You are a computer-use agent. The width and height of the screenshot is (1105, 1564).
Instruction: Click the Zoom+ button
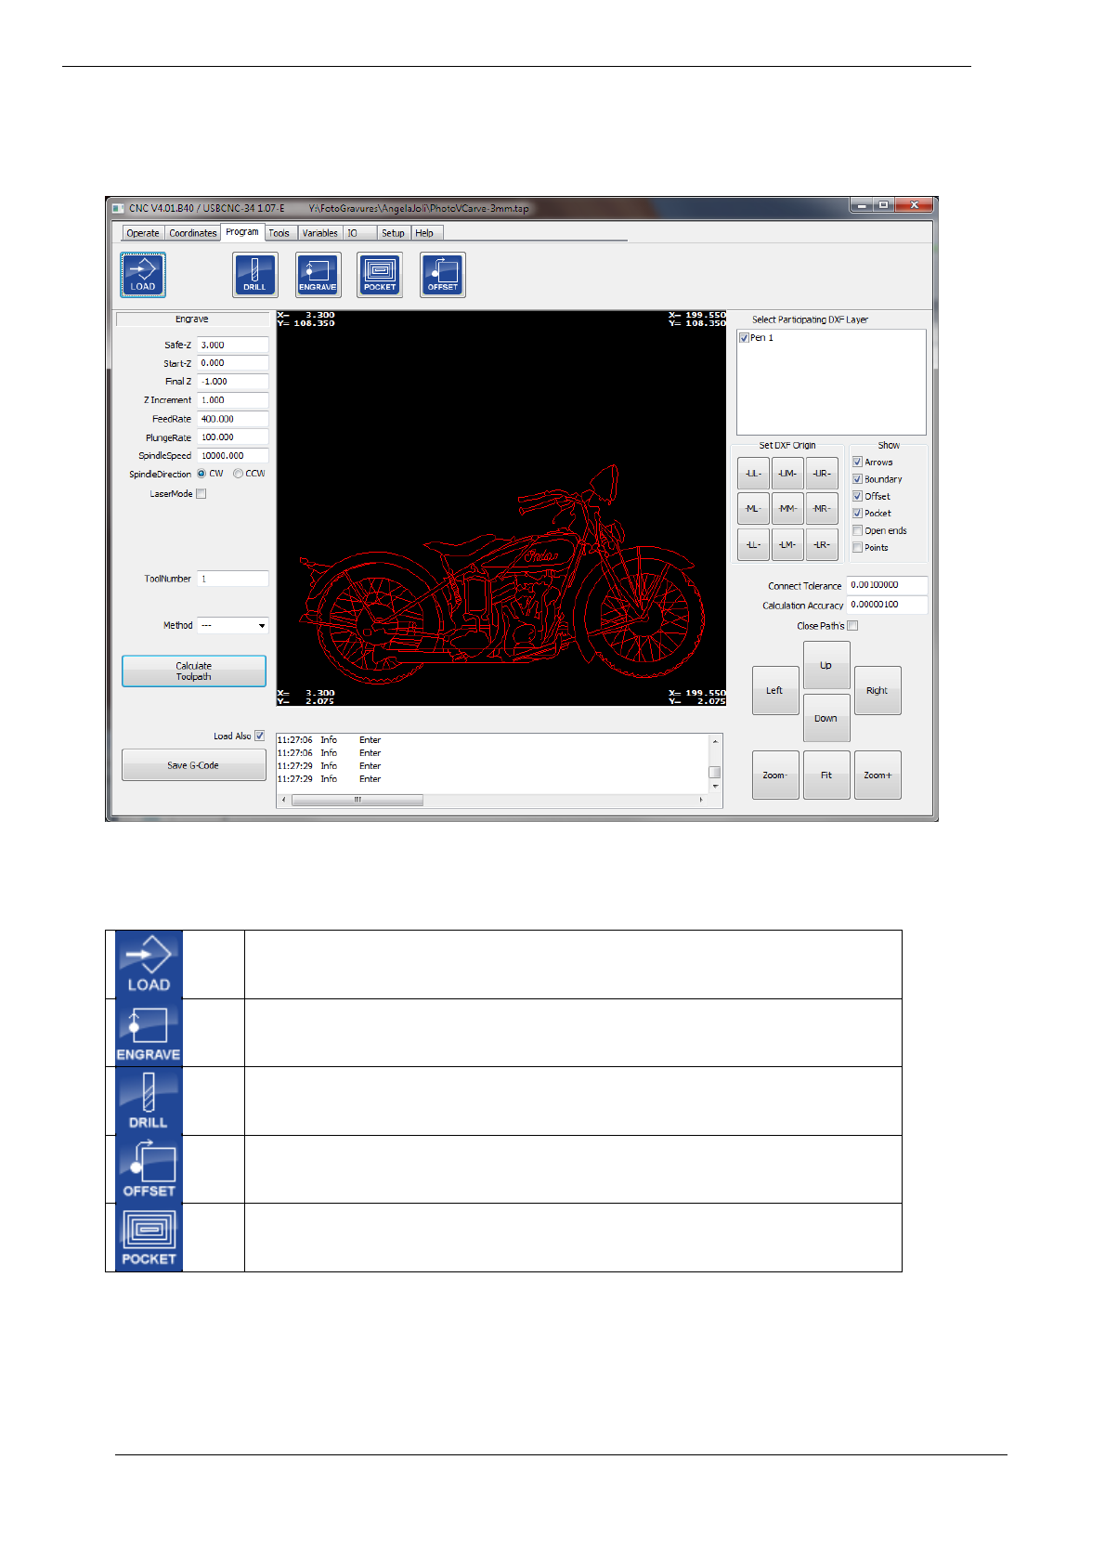(x=877, y=775)
